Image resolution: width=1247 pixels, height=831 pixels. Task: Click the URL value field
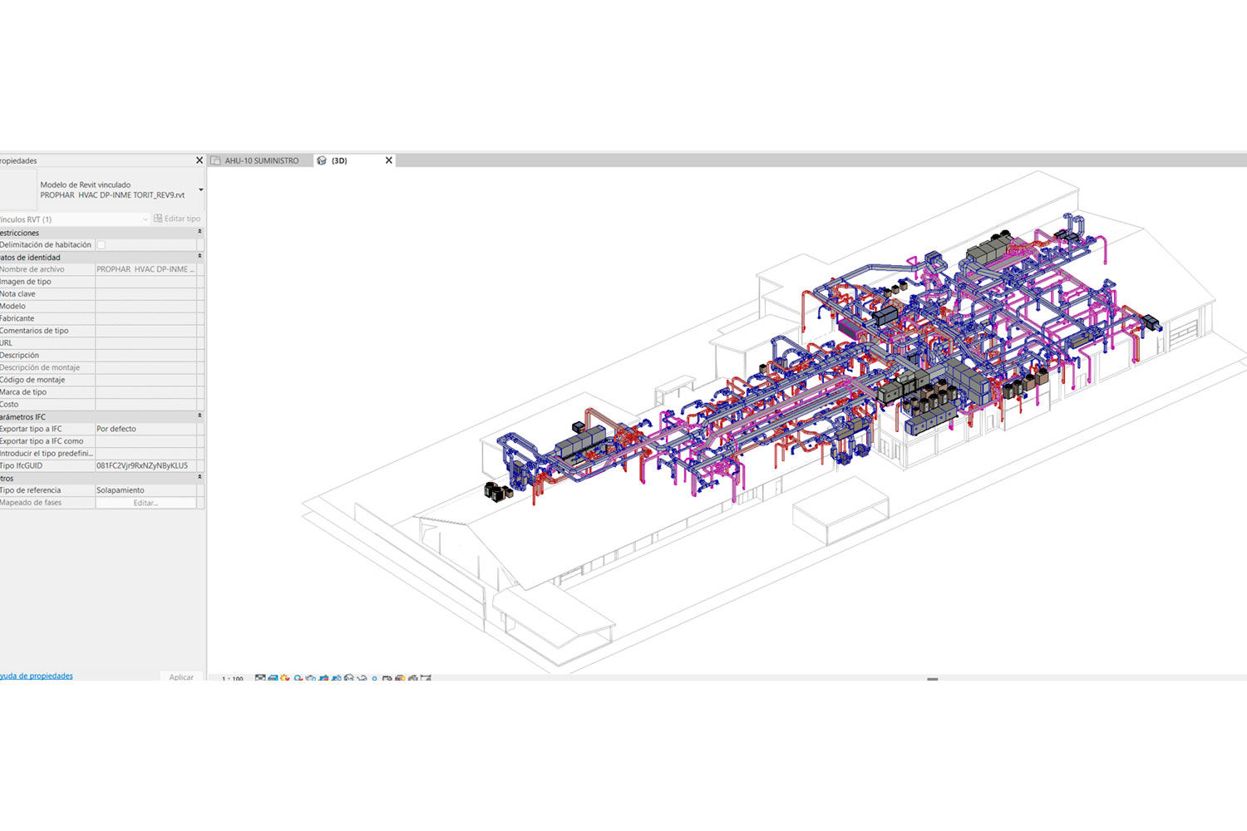pyautogui.click(x=145, y=343)
